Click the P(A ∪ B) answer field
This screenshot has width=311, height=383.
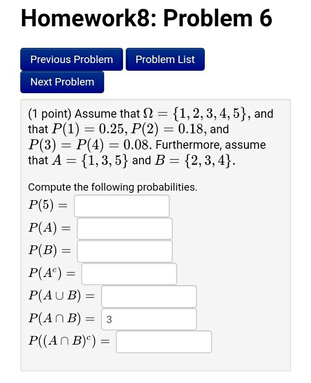click(x=149, y=296)
